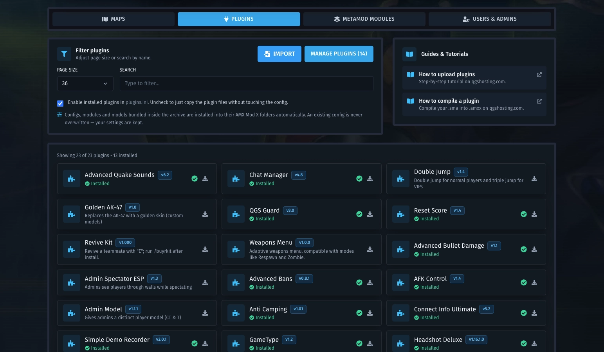Click the Import button
The width and height of the screenshot is (604, 352).
pyautogui.click(x=279, y=54)
